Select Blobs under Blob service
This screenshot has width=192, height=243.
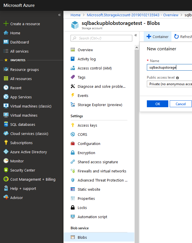(82, 237)
